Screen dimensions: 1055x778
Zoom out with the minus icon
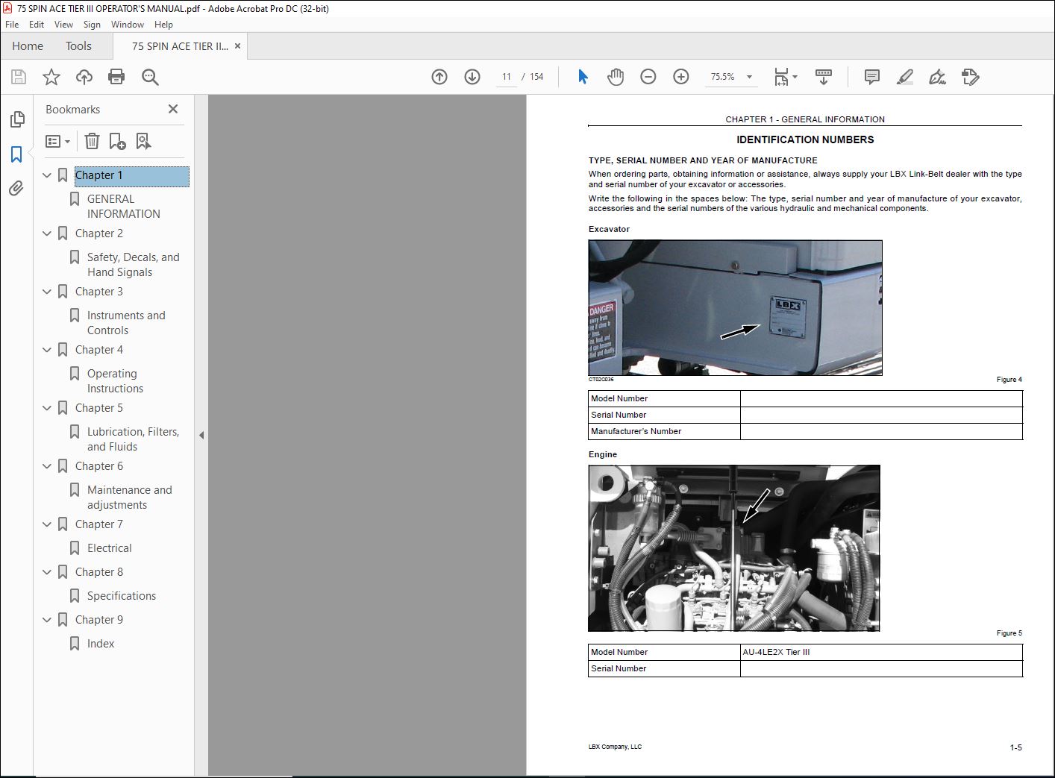[x=648, y=77]
